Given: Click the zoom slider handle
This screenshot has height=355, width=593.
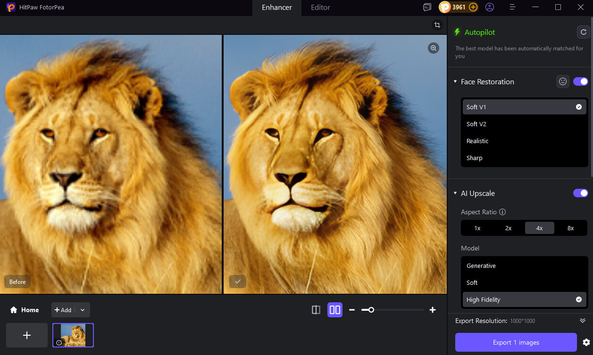Looking at the screenshot, I should pyautogui.click(x=371, y=310).
